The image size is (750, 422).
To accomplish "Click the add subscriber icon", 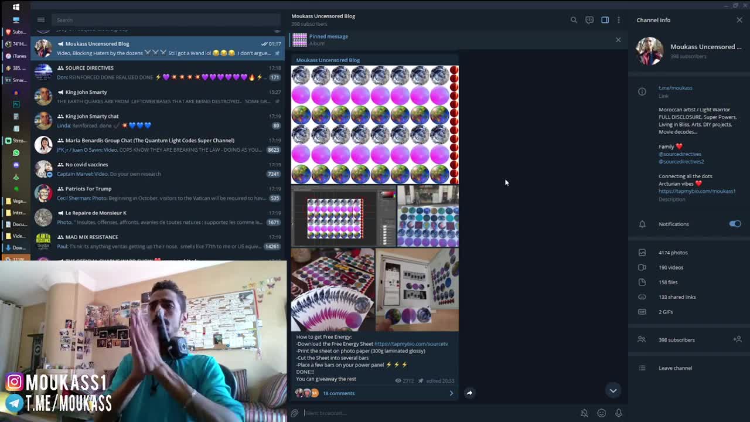I will [x=737, y=339].
